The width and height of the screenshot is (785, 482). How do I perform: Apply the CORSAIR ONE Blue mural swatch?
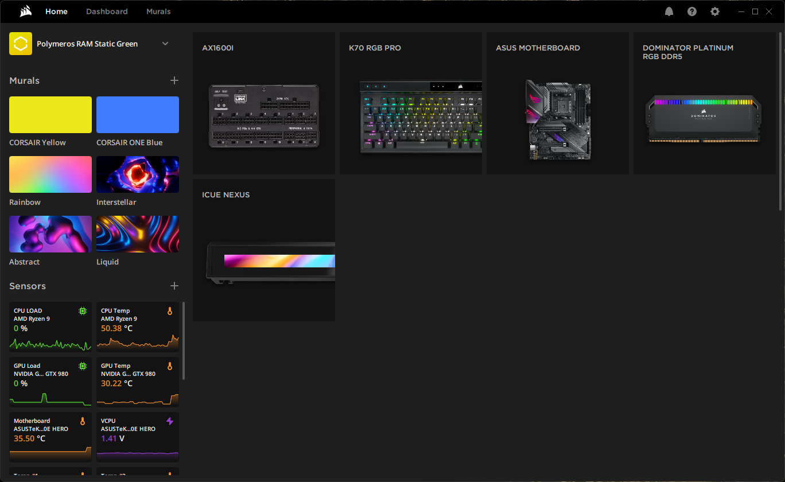[138, 115]
